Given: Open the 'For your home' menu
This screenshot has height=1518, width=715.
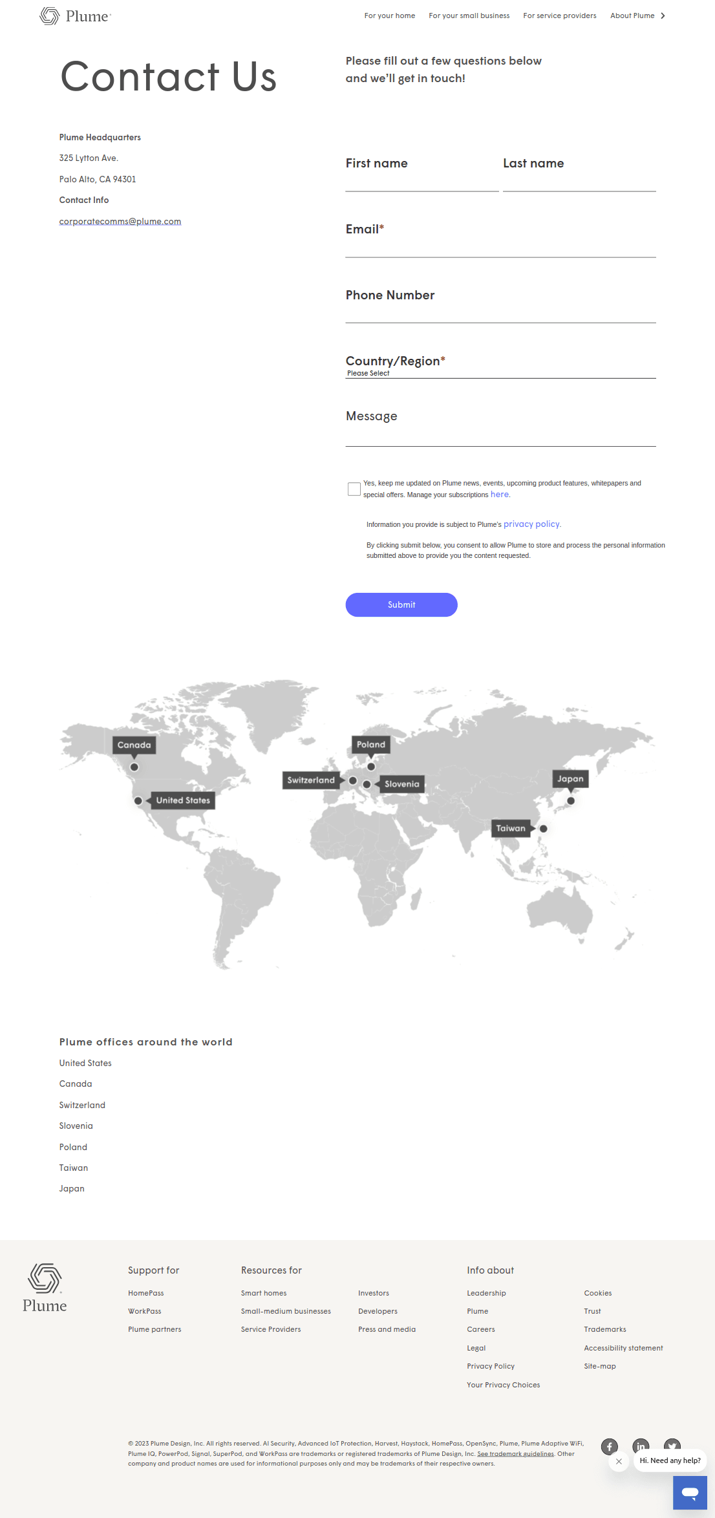Looking at the screenshot, I should 390,16.
